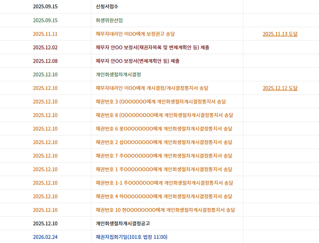Click date 2025.12.10 beside green 개인회생절차개시결정

pos(45,74)
